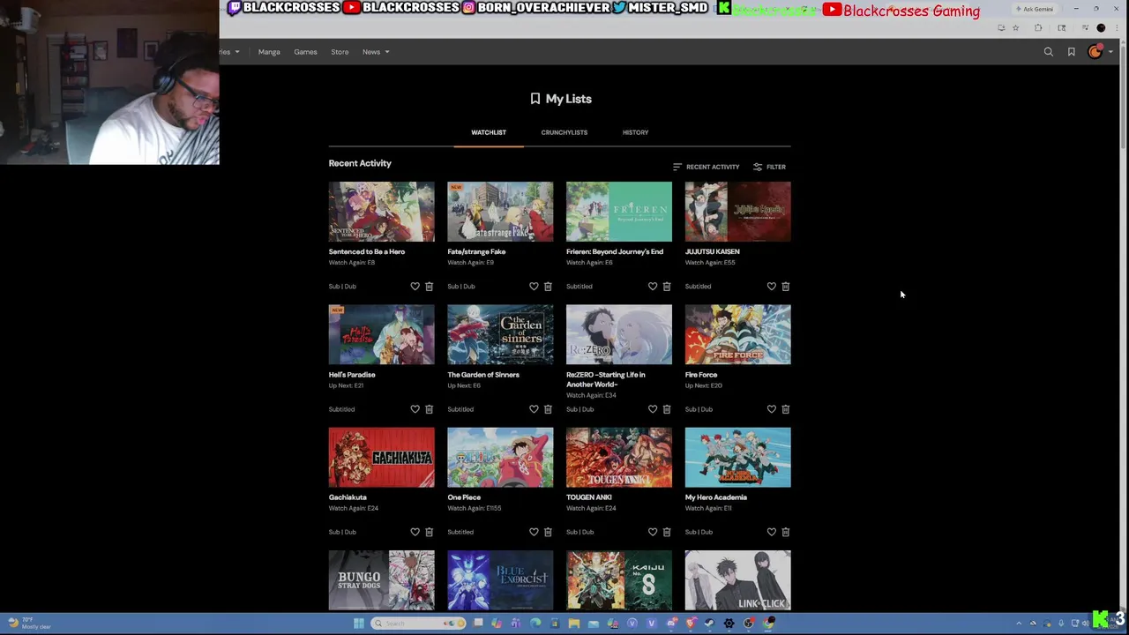
Task: Remove Frieren from watchlist with trash icon
Action: [667, 287]
